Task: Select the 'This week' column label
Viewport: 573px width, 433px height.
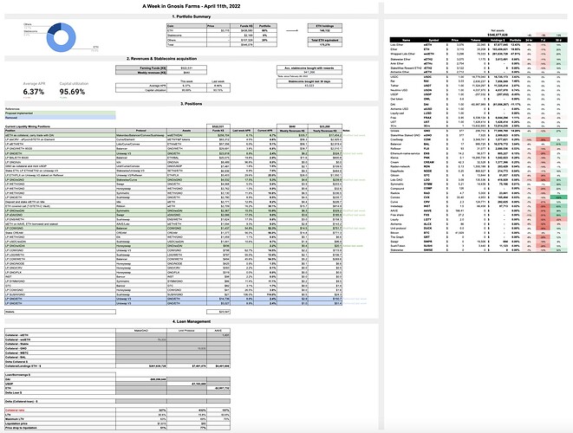Action: pos(186,81)
